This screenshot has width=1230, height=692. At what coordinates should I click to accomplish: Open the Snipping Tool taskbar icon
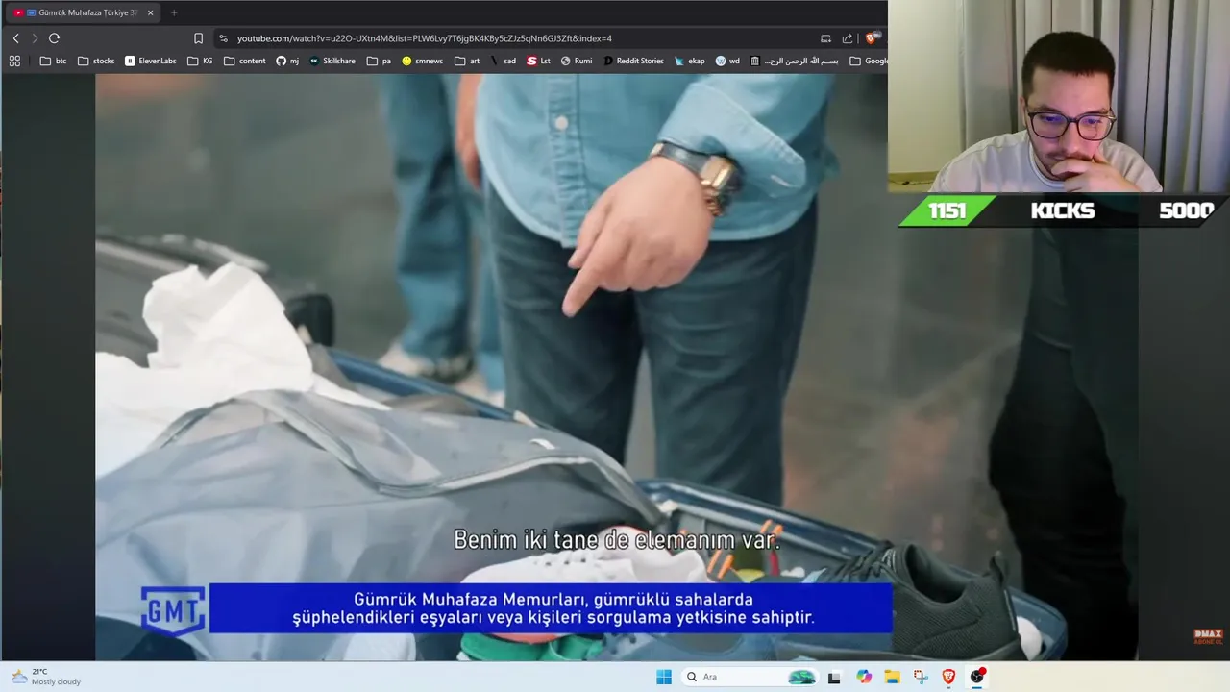921,677
